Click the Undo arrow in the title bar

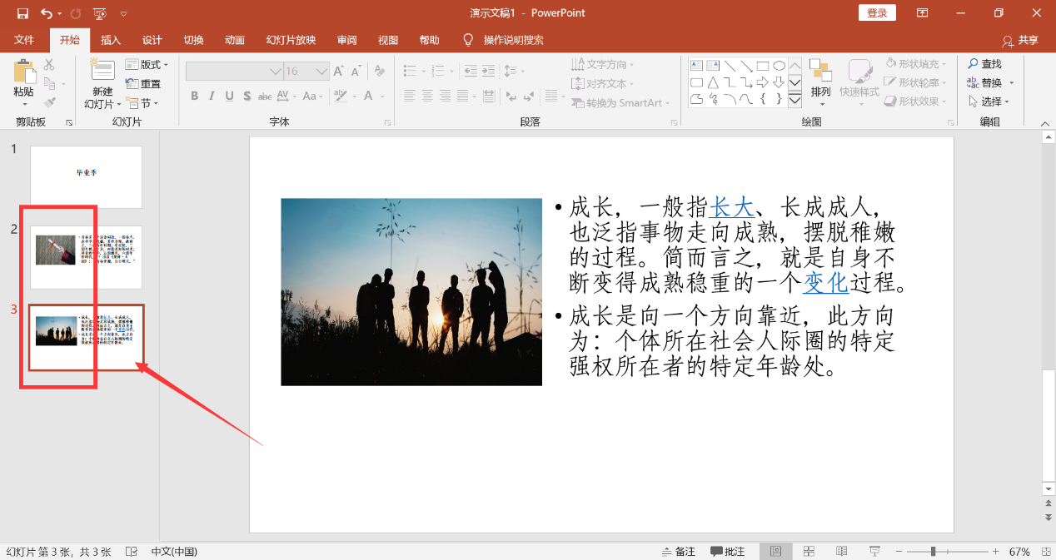pos(46,13)
